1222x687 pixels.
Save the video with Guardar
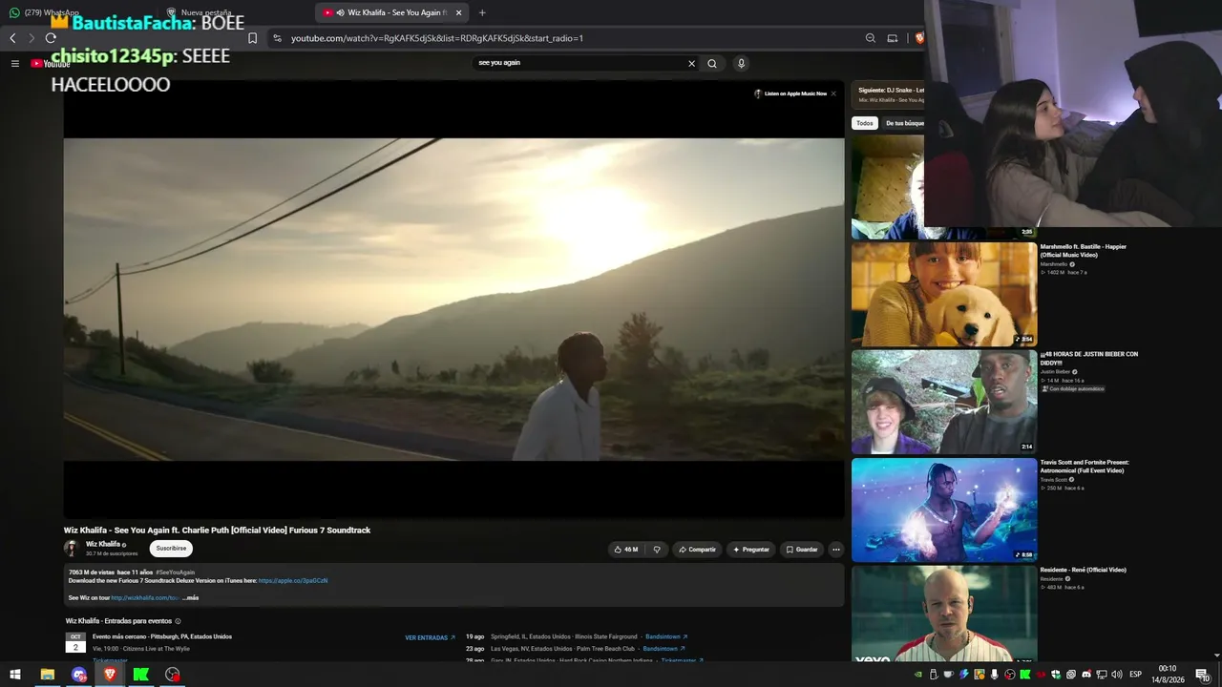tap(802, 550)
